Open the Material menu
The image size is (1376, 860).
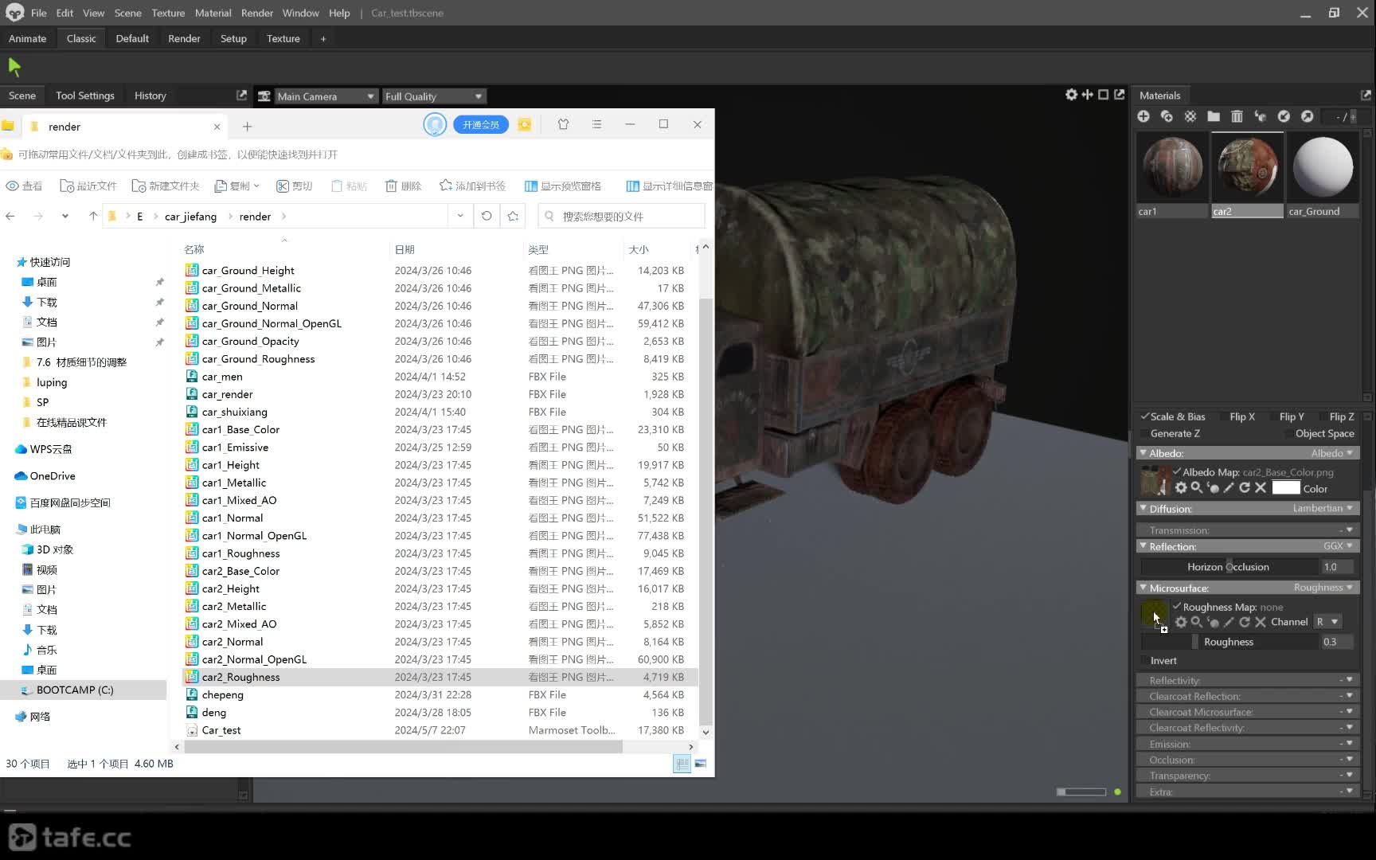click(x=213, y=13)
